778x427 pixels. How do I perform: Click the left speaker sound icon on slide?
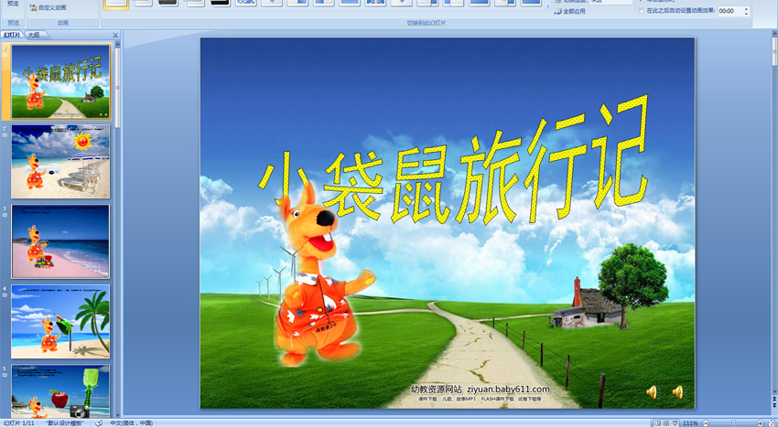pyautogui.click(x=652, y=392)
